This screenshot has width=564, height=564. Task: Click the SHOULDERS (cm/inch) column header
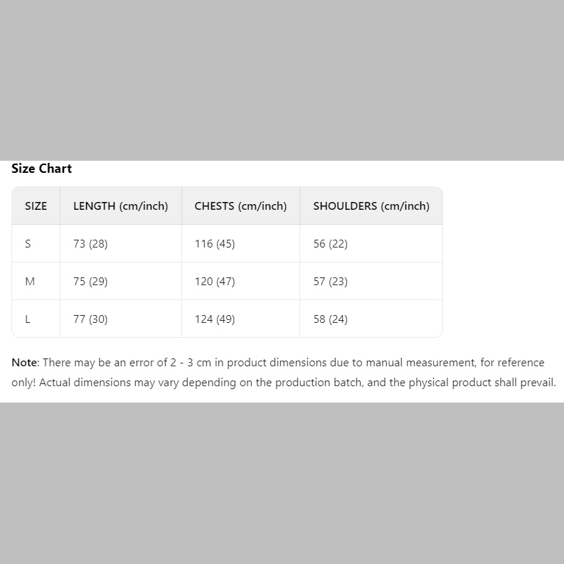371,206
